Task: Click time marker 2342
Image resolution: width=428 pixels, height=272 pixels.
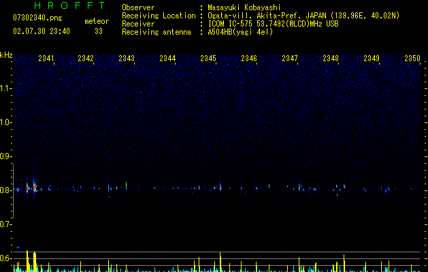Action: (x=86, y=58)
